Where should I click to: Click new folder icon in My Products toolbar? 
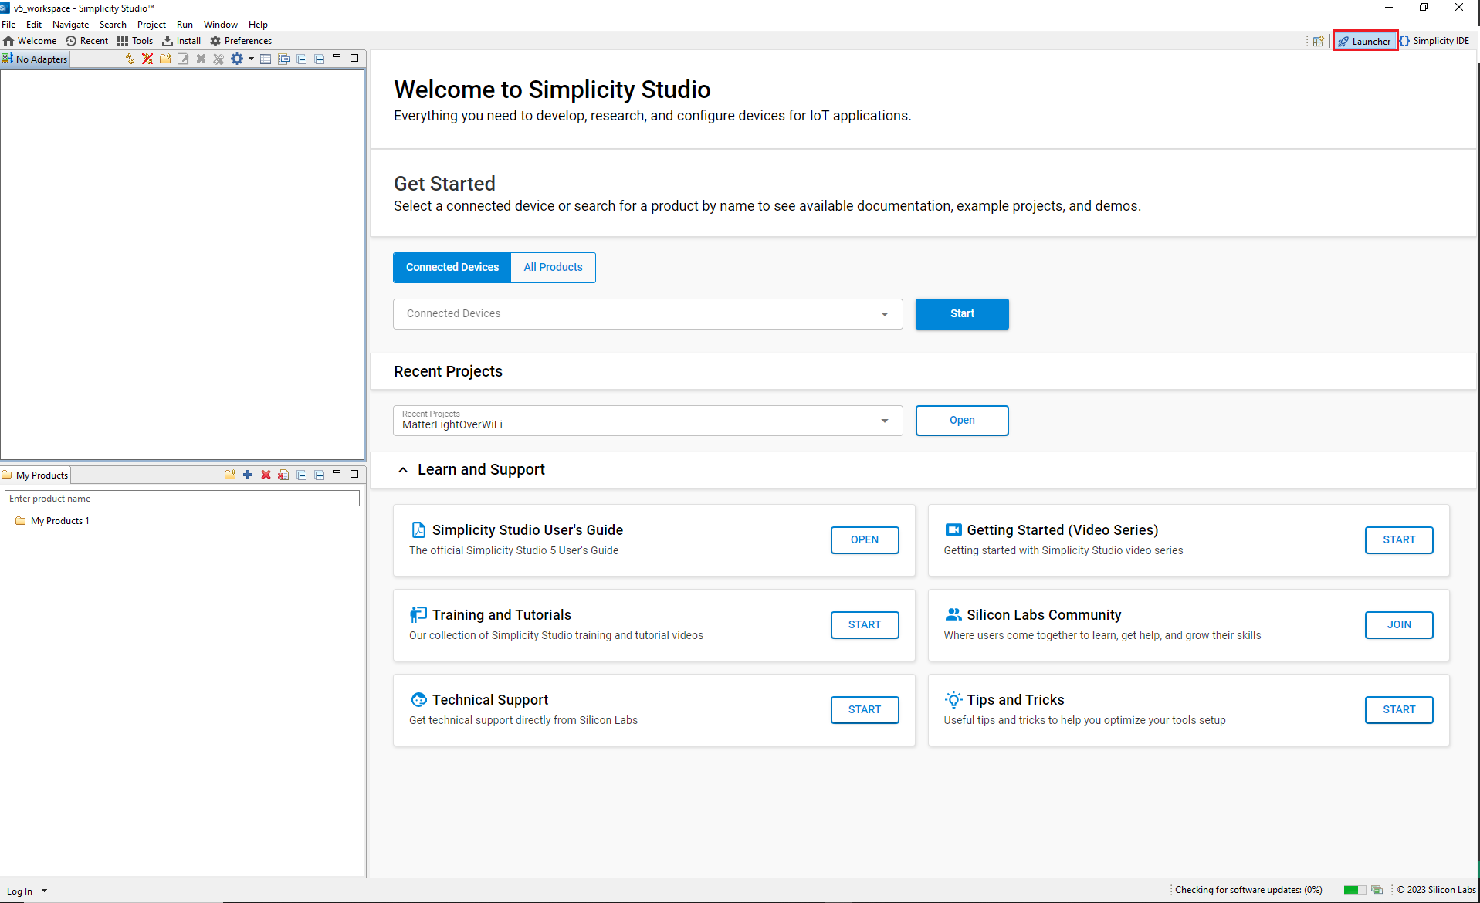230,475
